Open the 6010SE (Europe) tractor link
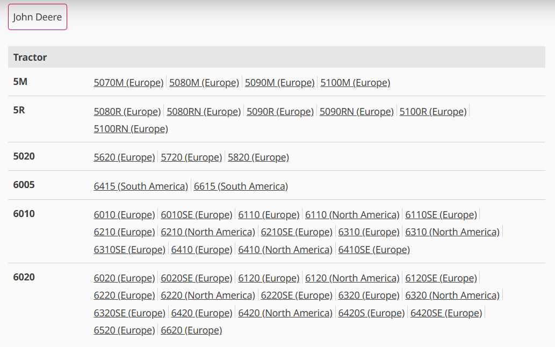Screen dimensions: 555x347 (197, 215)
